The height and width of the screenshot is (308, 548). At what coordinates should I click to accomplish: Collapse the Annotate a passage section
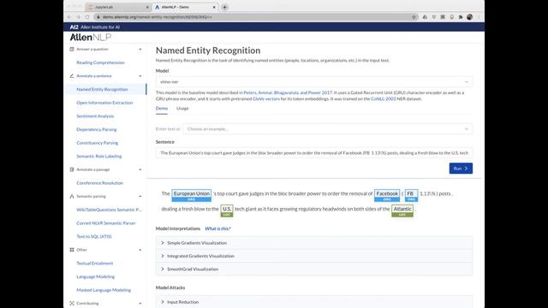[x=140, y=169]
